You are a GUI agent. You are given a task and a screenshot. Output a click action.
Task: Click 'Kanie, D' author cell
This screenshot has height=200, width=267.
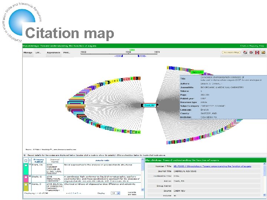click(36, 184)
